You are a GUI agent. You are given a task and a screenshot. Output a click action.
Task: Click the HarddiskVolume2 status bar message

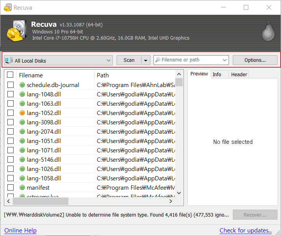(x=116, y=215)
